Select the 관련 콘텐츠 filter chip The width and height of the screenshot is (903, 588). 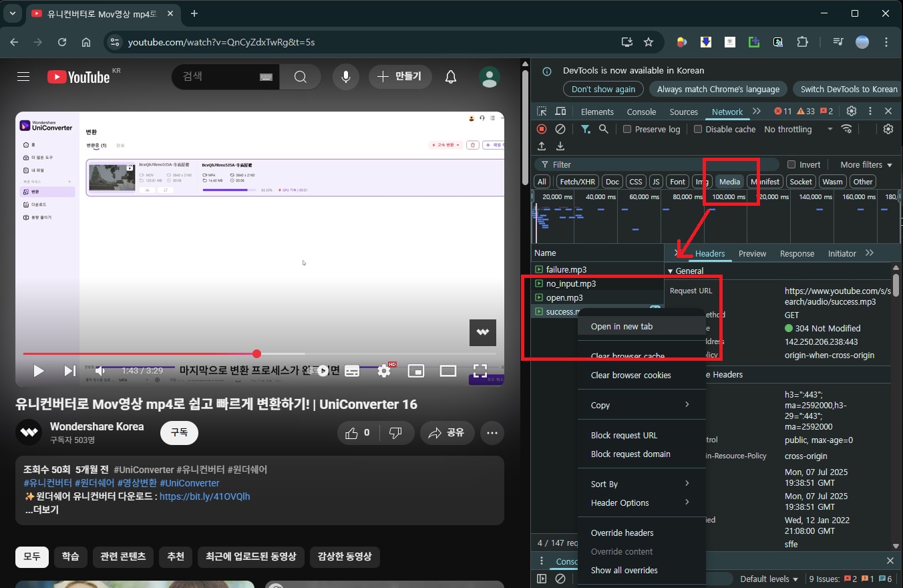click(x=123, y=557)
